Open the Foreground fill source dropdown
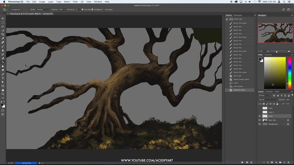294x165 pixels. click(x=17, y=10)
